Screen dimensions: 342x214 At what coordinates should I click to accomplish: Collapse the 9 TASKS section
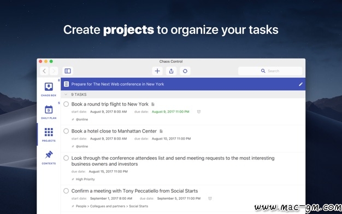pyautogui.click(x=66, y=95)
